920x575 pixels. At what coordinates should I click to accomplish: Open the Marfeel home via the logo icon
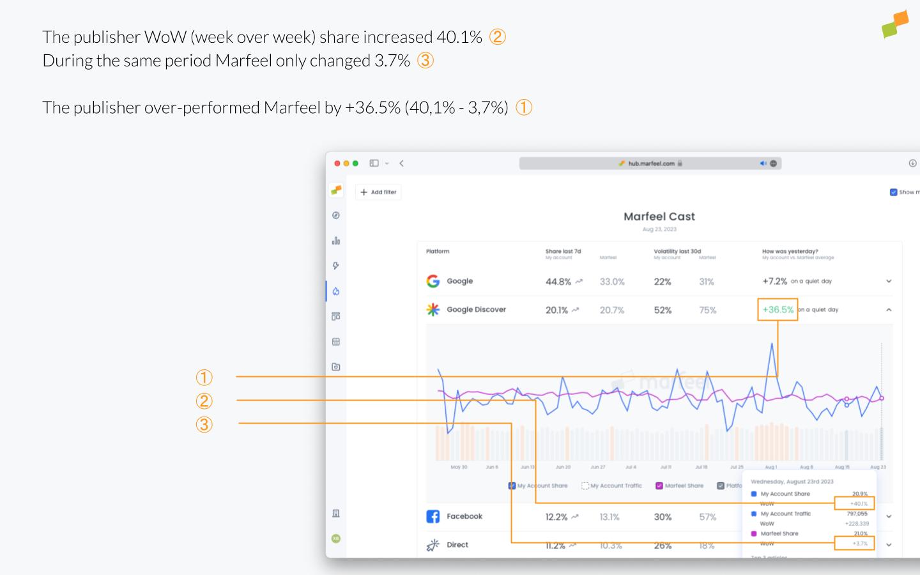(x=336, y=190)
